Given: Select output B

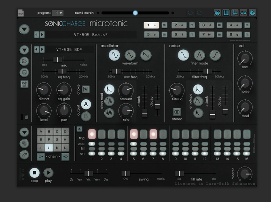Looking at the screenshot, I should coord(86,116).
